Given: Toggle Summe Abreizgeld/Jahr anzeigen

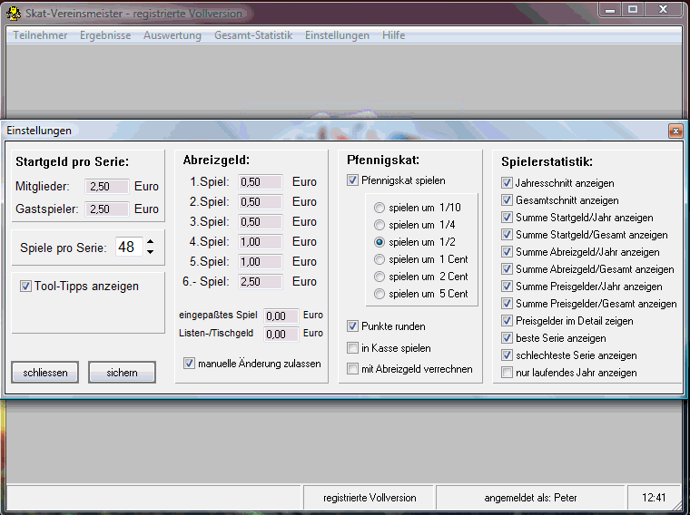Looking at the screenshot, I should [x=507, y=252].
